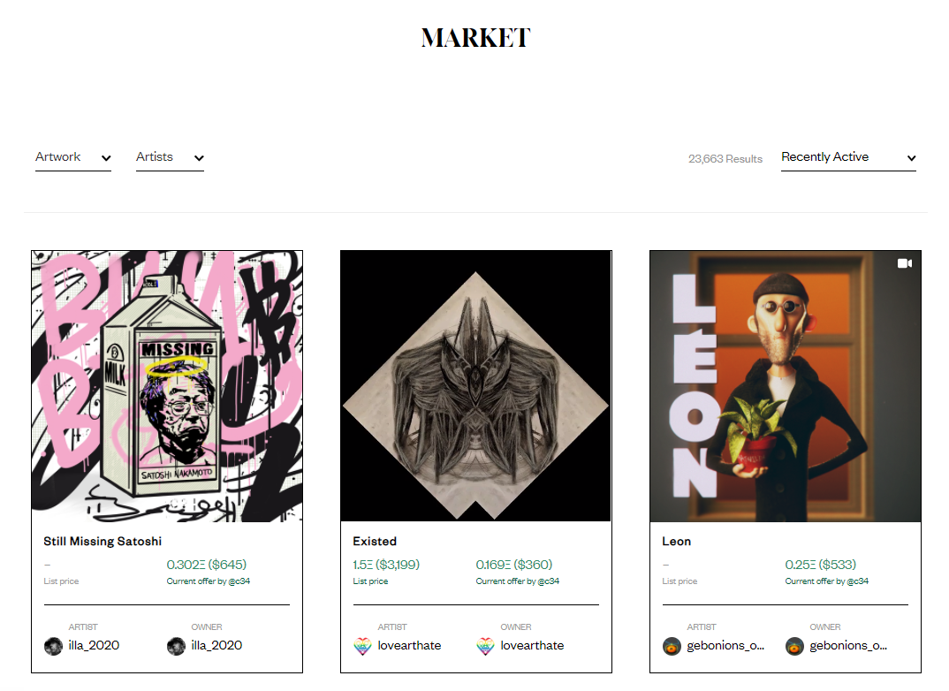Open the Recently Active sort dropdown

coord(848,157)
